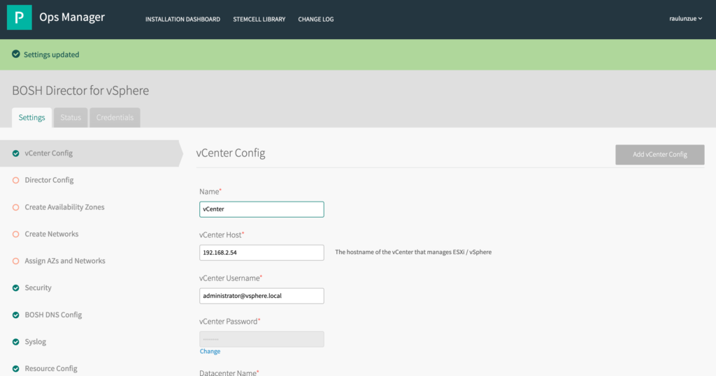Screen dimensions: 716x376
Task: Open the Create Availability Zones section
Action: pyautogui.click(x=64, y=207)
